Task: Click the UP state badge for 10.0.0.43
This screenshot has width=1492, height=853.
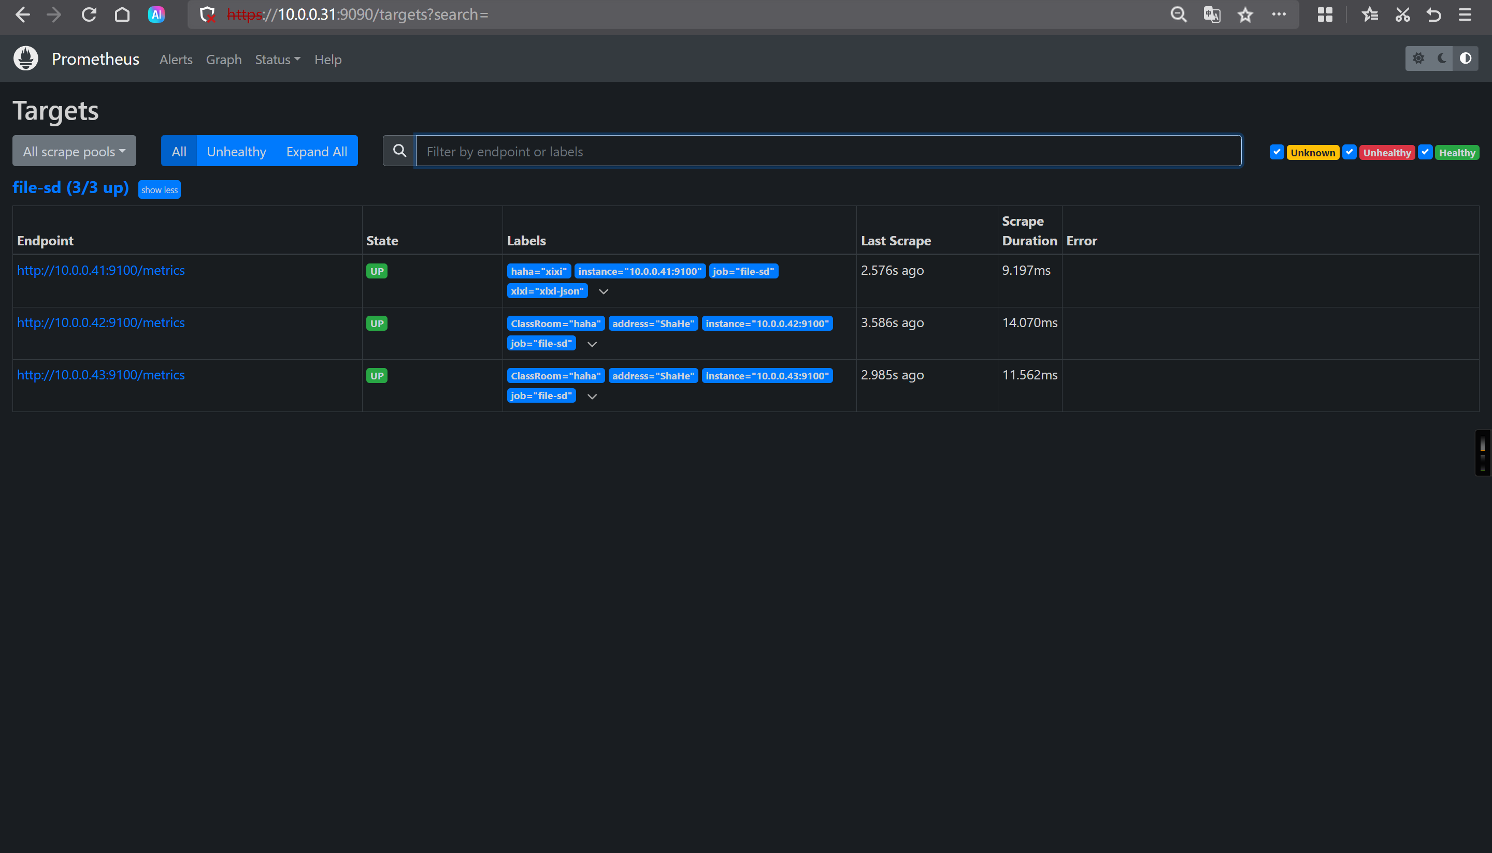Action: click(x=377, y=376)
